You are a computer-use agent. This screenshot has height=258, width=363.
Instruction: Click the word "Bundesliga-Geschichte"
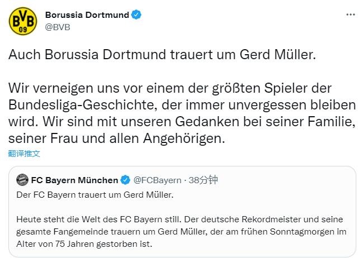(x=81, y=105)
